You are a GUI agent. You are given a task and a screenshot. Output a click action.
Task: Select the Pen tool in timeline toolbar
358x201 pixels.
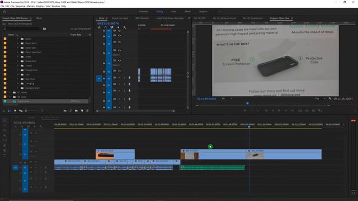point(4,145)
